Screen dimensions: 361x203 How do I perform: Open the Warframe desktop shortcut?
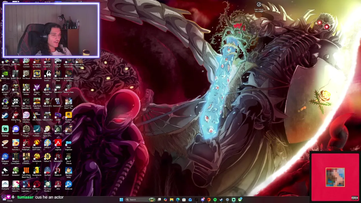coord(5,186)
